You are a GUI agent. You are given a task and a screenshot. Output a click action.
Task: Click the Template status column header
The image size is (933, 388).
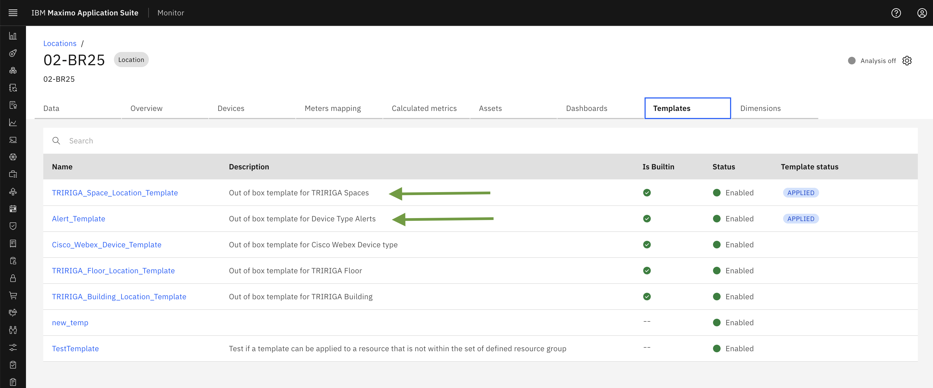pos(810,167)
